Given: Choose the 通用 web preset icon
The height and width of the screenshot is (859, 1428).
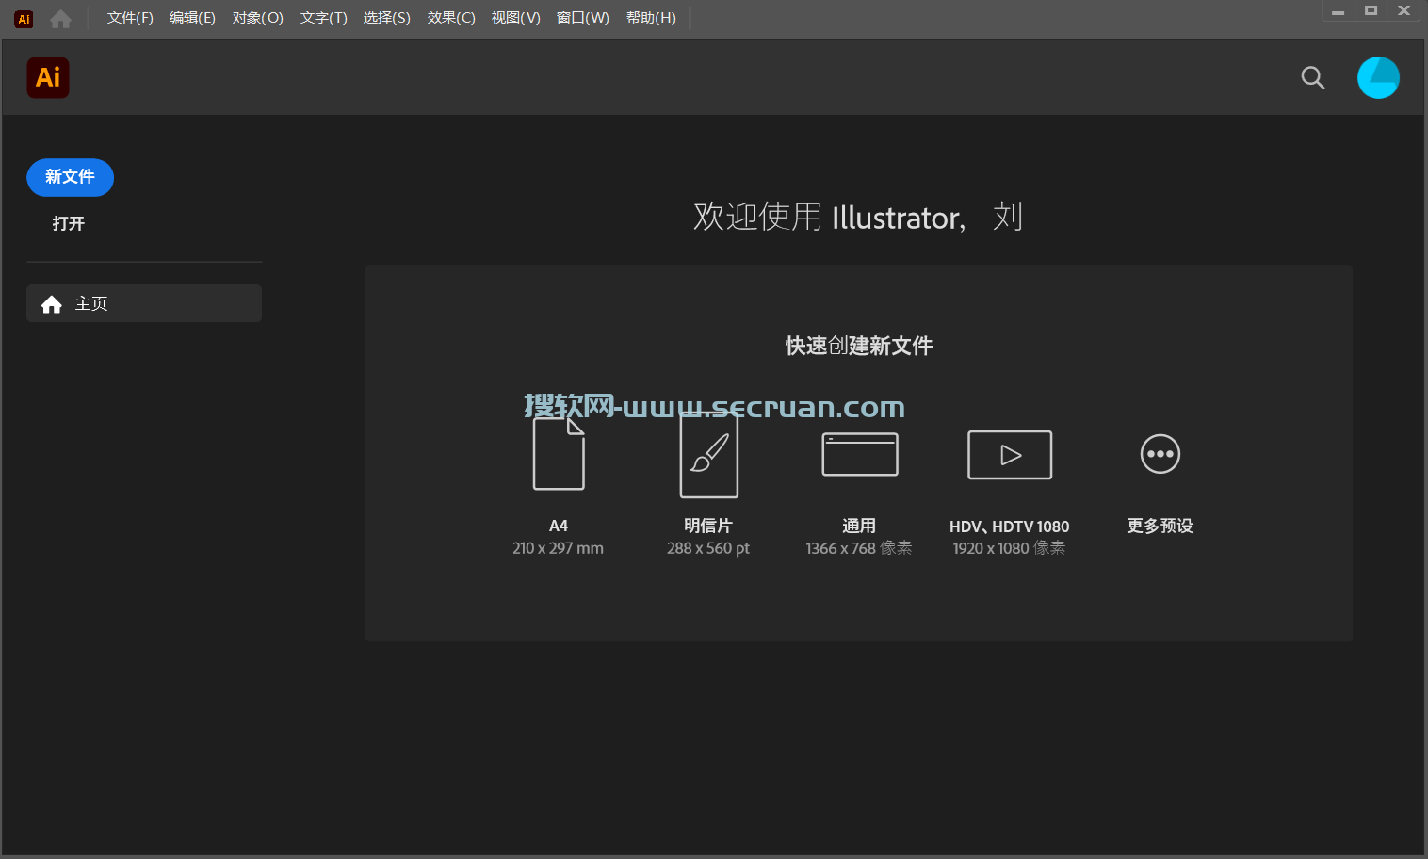Looking at the screenshot, I should (860, 454).
